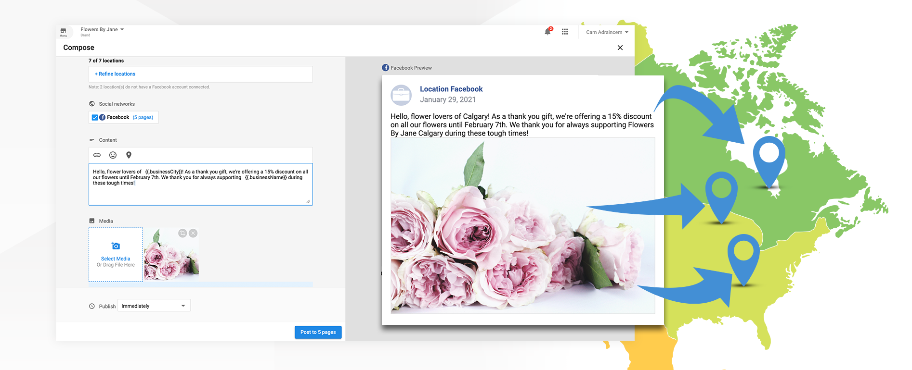Screen dimensions: 912x370
Task: Click the Post to 5 pages button
Action: point(318,332)
